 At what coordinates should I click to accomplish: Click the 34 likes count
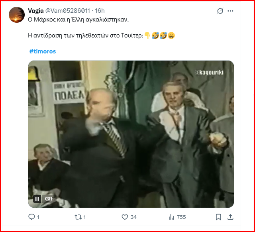133,217
